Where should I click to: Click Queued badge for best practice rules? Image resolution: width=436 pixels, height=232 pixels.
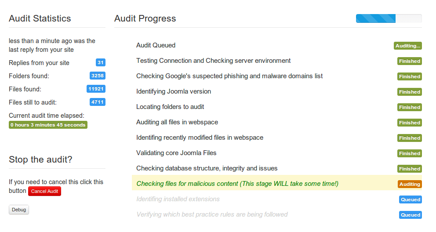click(410, 215)
